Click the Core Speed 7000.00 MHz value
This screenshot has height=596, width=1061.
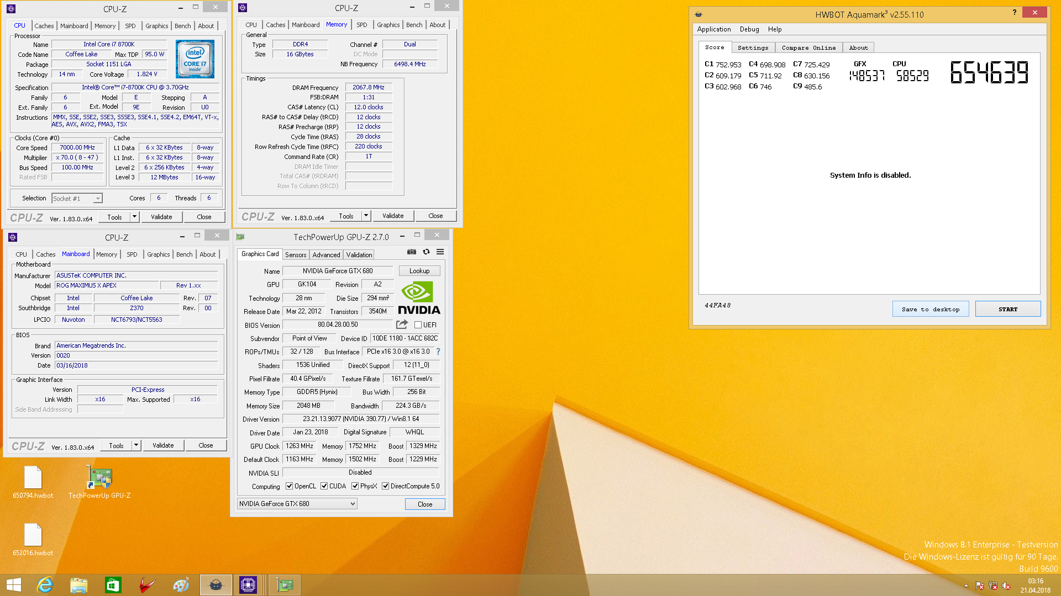click(77, 147)
